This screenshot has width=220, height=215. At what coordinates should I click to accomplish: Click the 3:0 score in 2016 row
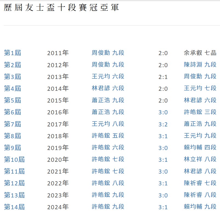click(163, 112)
